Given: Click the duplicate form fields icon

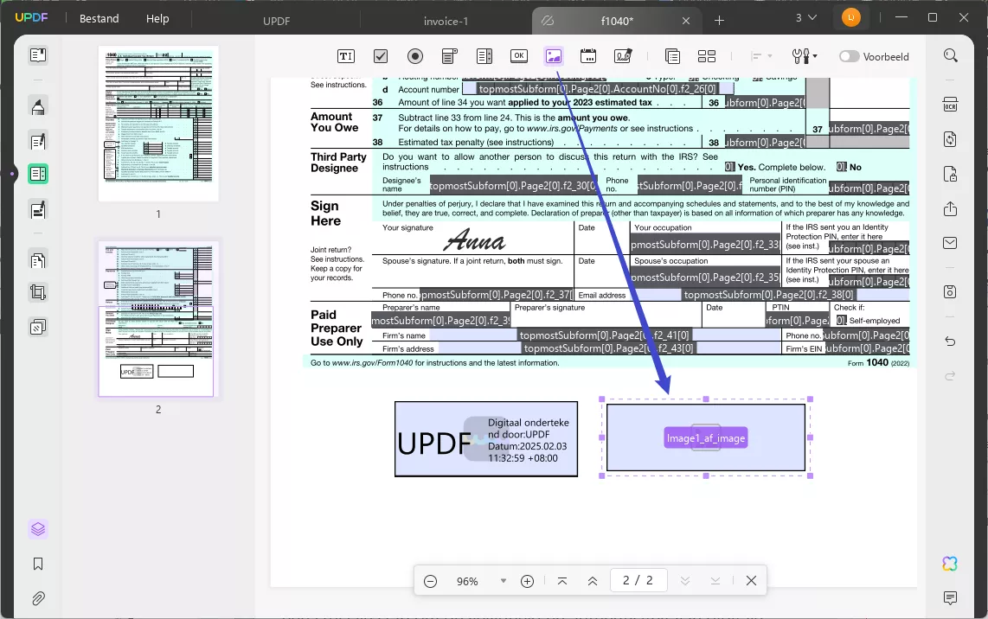Looking at the screenshot, I should pos(672,57).
